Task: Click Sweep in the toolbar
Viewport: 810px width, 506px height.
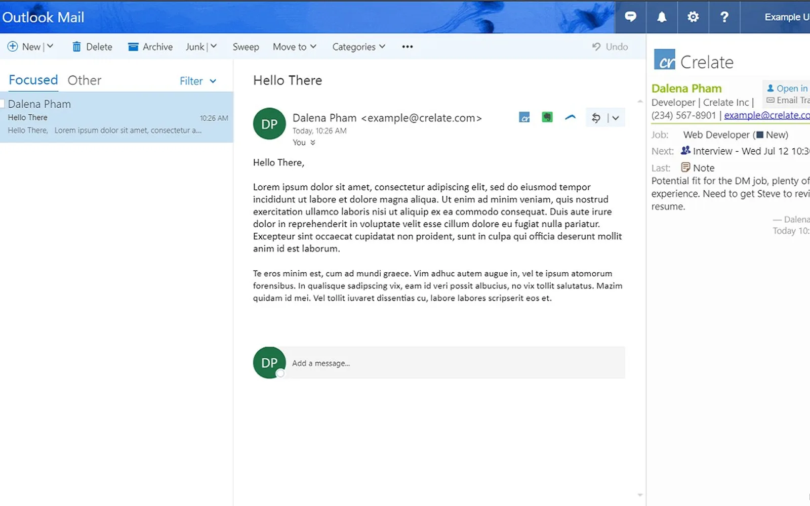Action: [246, 47]
